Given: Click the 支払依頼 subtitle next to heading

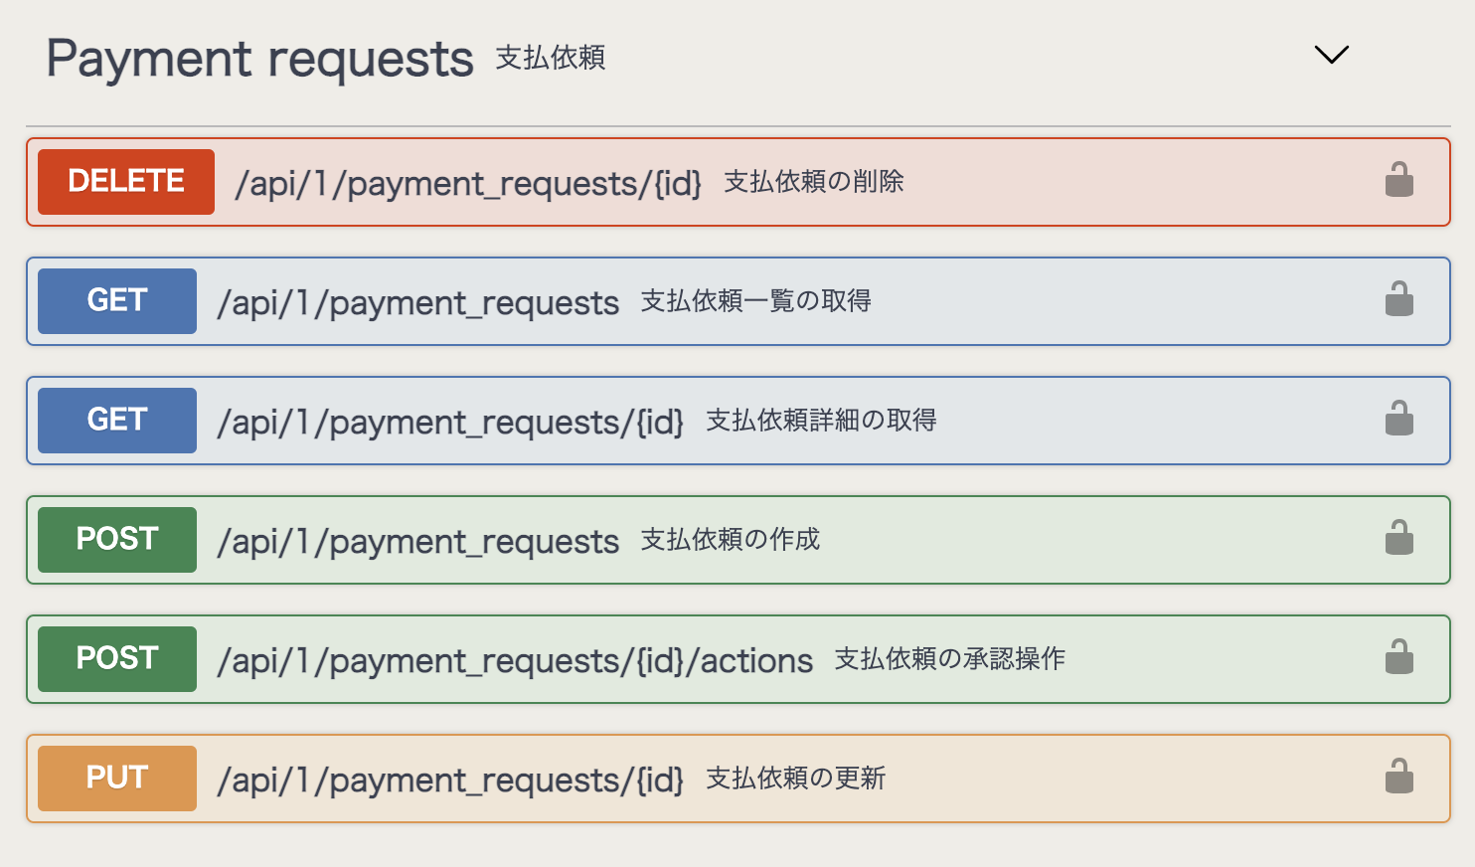Looking at the screenshot, I should [x=551, y=60].
